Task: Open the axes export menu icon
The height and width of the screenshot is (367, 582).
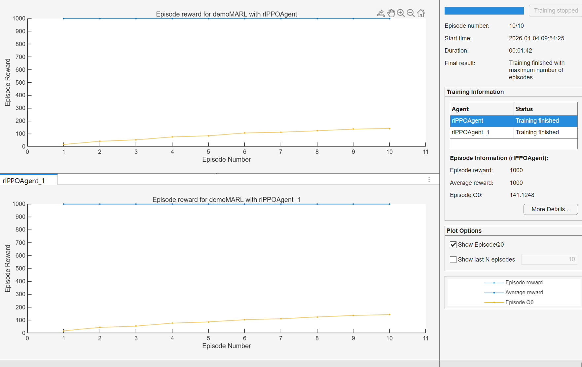Action: click(381, 13)
